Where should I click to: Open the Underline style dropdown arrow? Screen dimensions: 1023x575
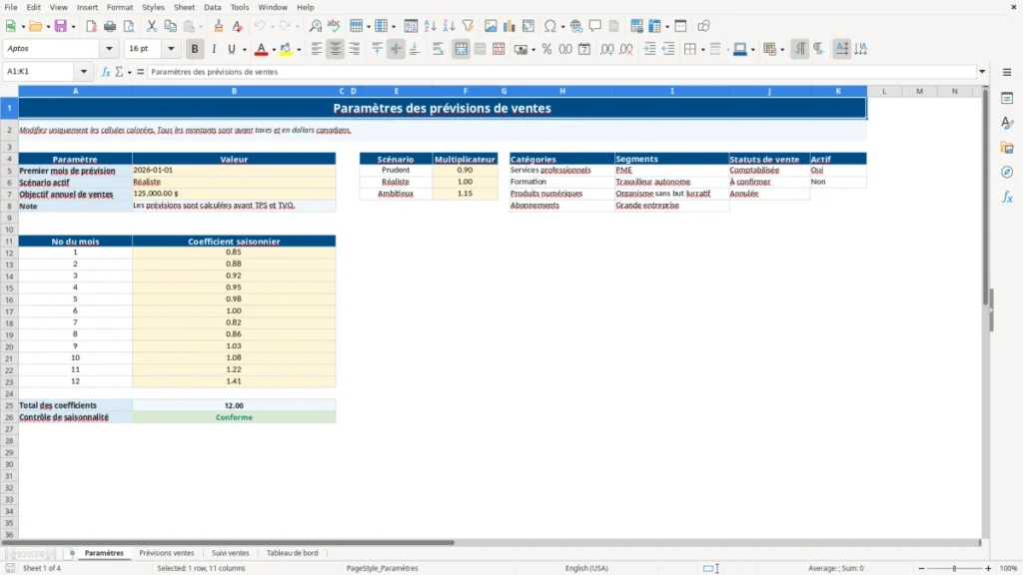(244, 50)
